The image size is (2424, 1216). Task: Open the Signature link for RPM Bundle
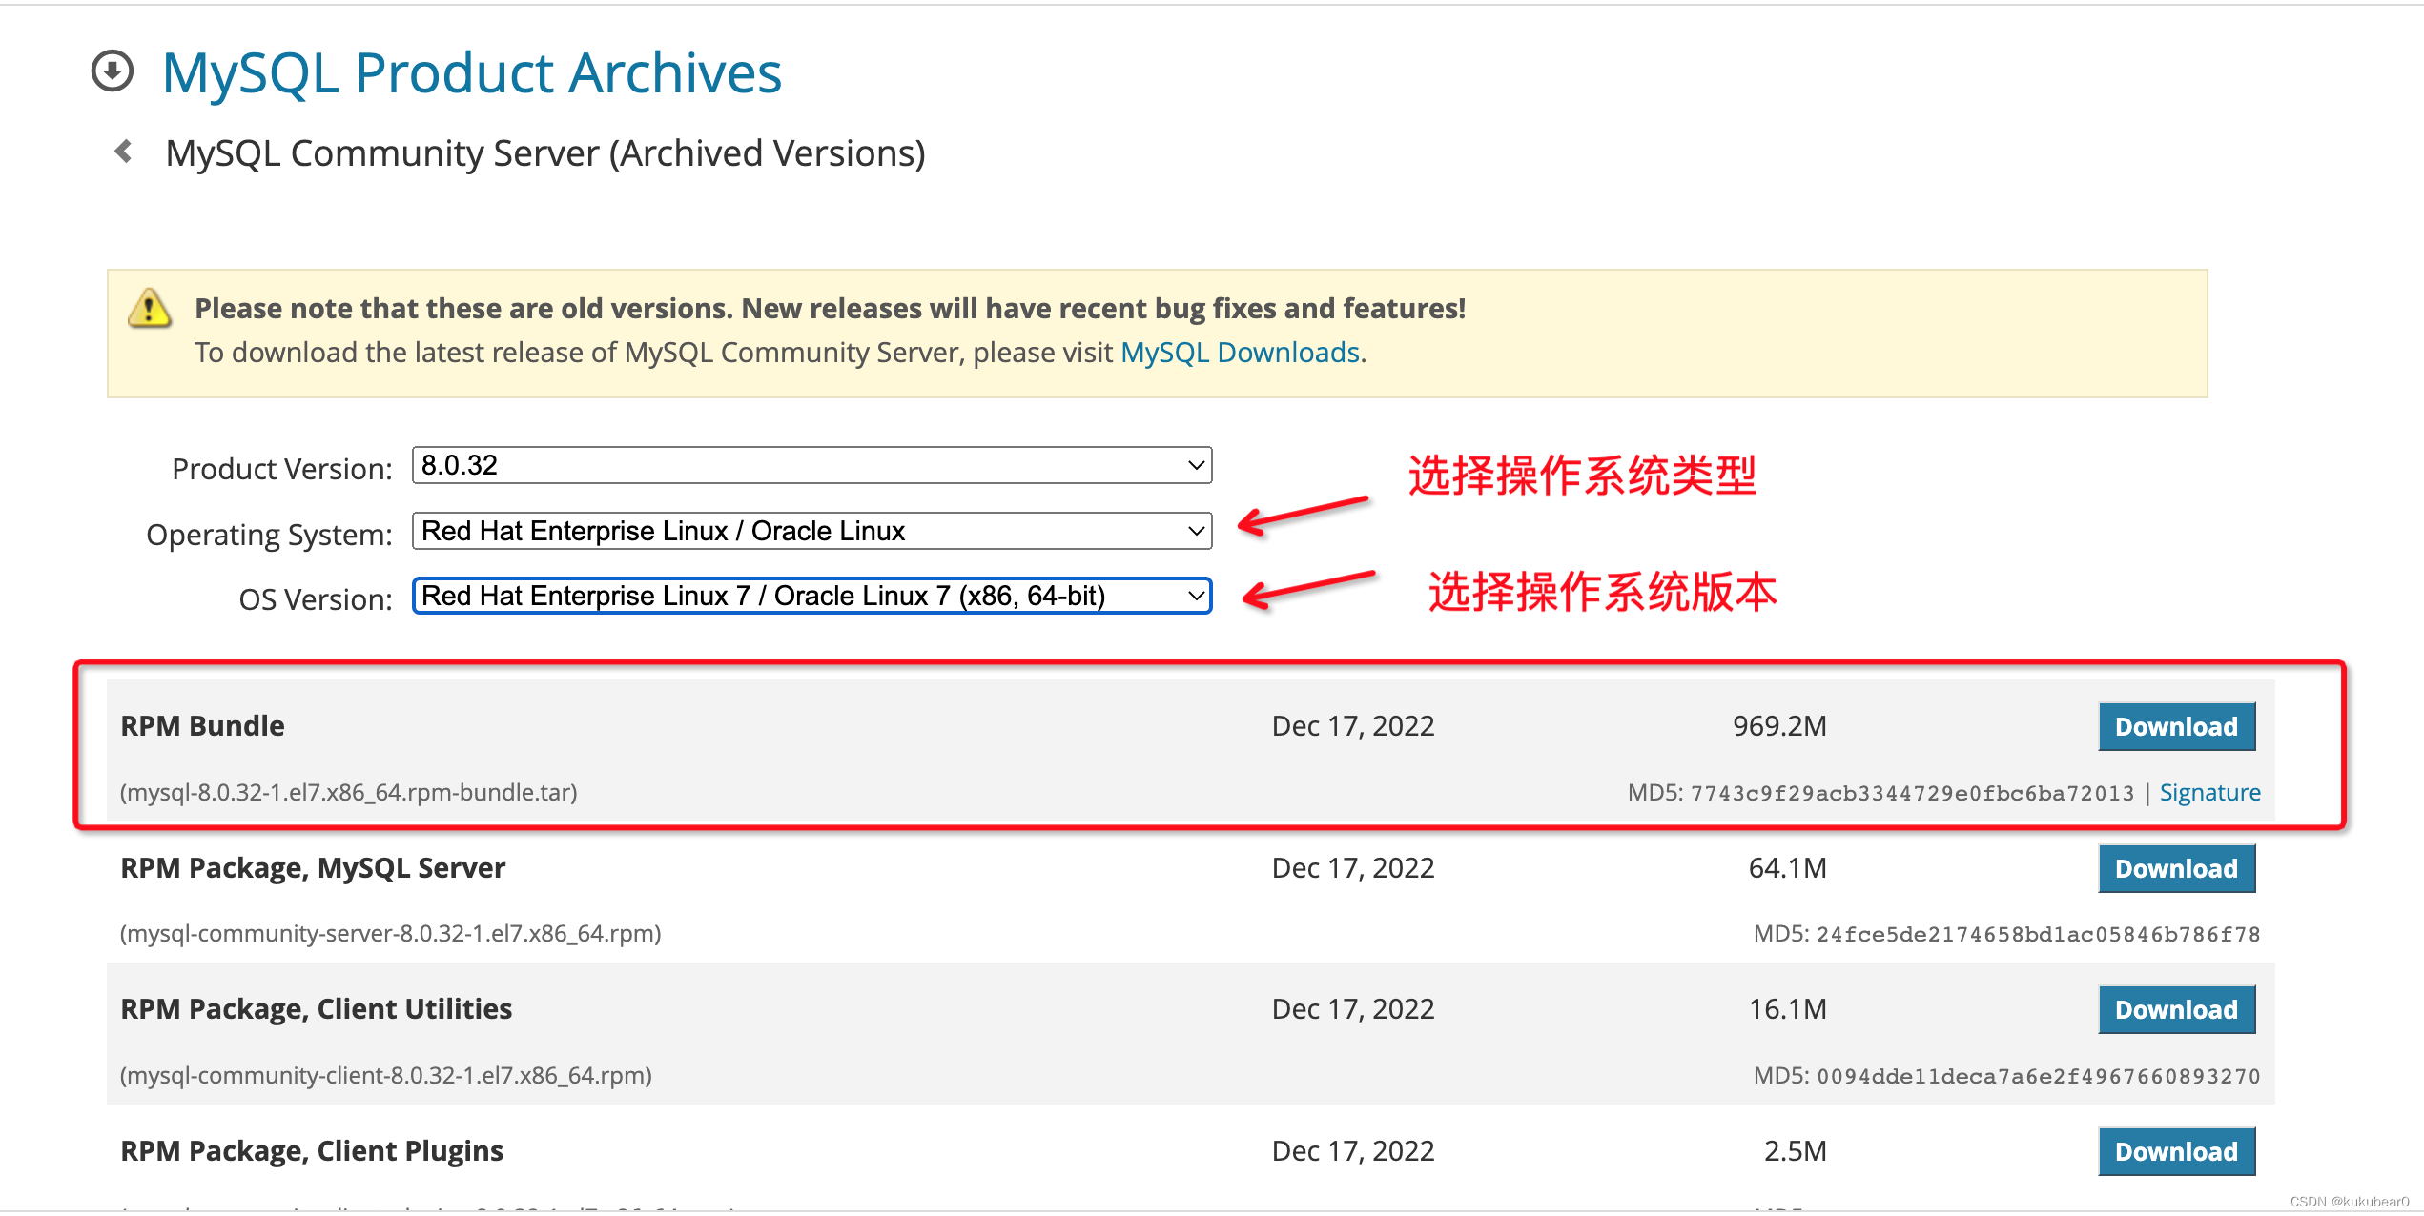point(2209,793)
